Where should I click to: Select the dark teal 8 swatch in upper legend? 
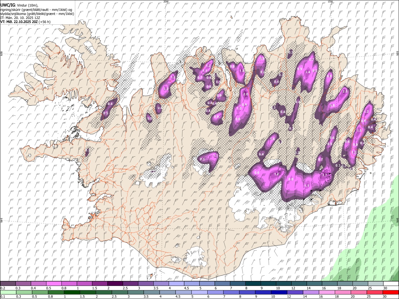click(253, 284)
